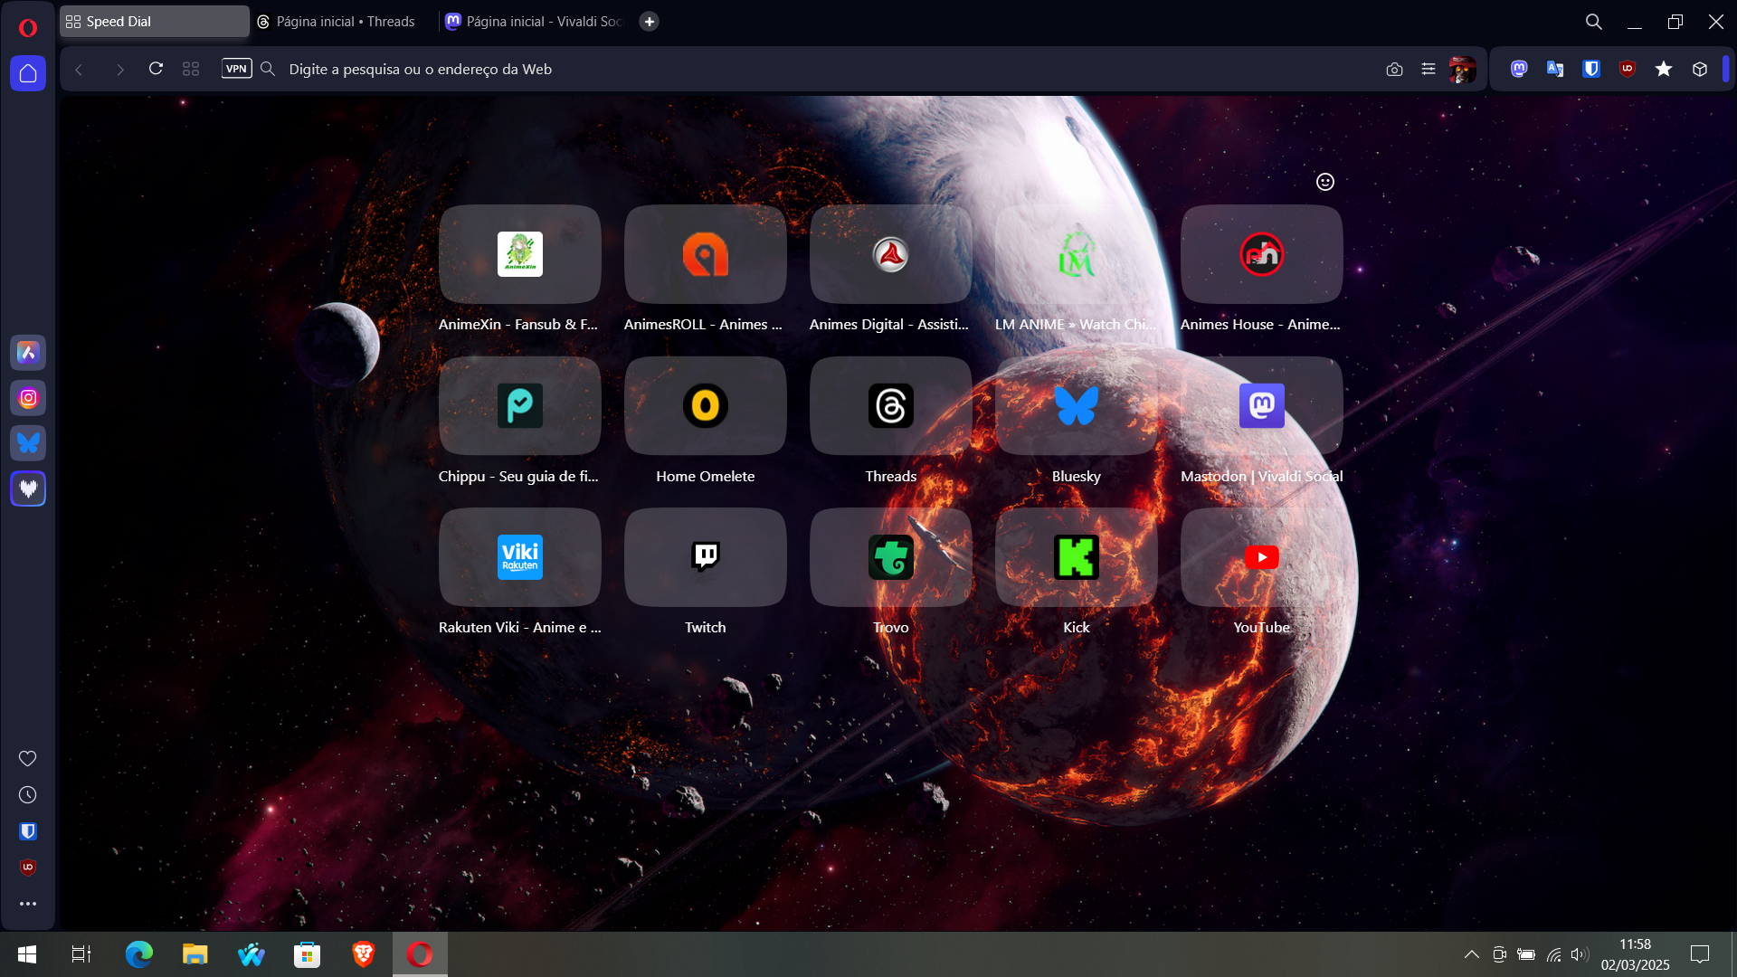Click the star bookmark extension icon
The height and width of the screenshot is (977, 1737).
[x=1664, y=69]
